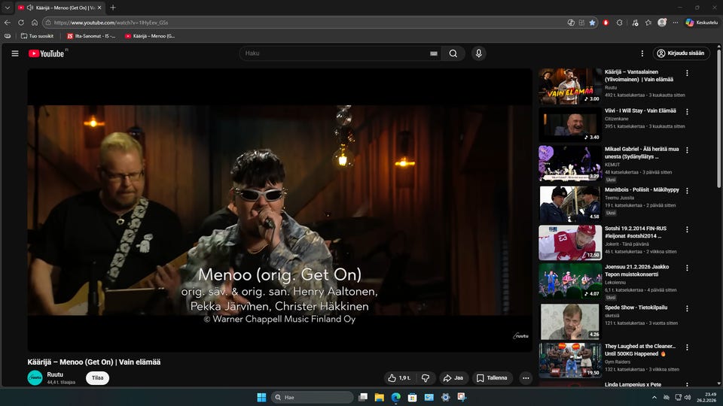
Task: Open the on-screen keyboard icon in search
Action: 433,53
